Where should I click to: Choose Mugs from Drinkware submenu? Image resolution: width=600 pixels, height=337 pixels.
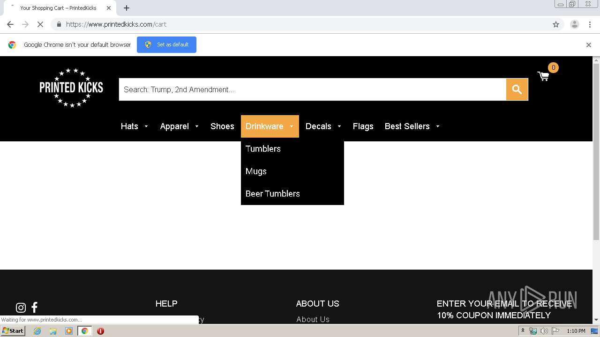pyautogui.click(x=256, y=171)
